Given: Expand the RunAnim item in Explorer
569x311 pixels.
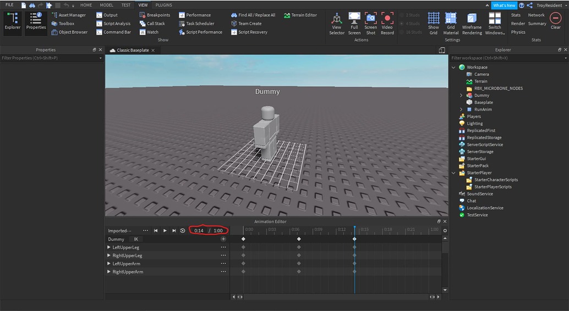Looking at the screenshot, I should pyautogui.click(x=461, y=109).
